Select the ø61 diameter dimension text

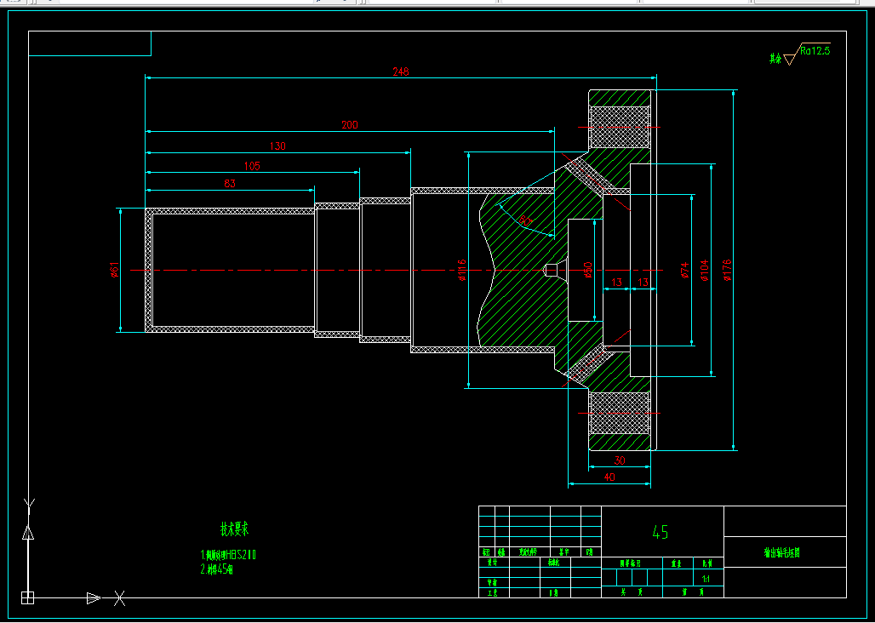coord(114,270)
